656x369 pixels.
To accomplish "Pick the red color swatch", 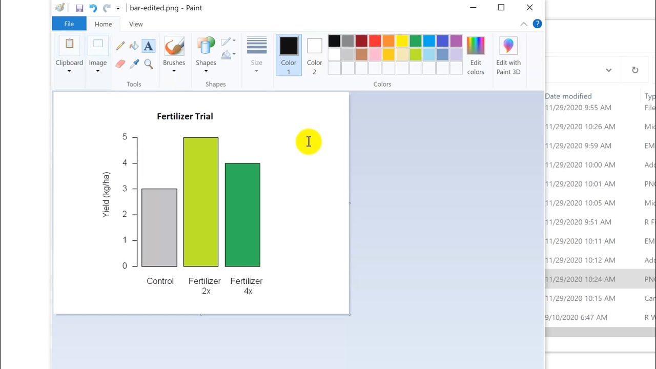I will click(375, 41).
